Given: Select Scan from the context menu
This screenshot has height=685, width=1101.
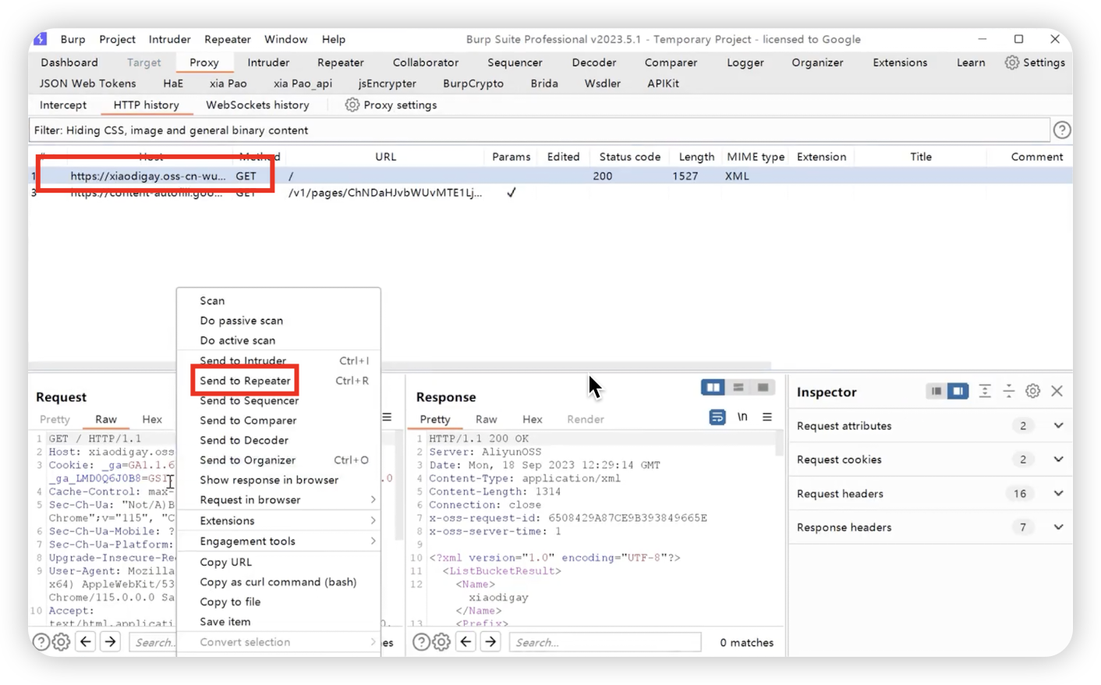Looking at the screenshot, I should click(x=278, y=300).
